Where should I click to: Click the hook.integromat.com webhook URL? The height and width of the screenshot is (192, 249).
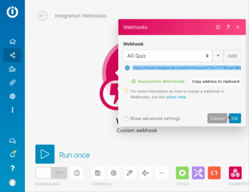187,68
